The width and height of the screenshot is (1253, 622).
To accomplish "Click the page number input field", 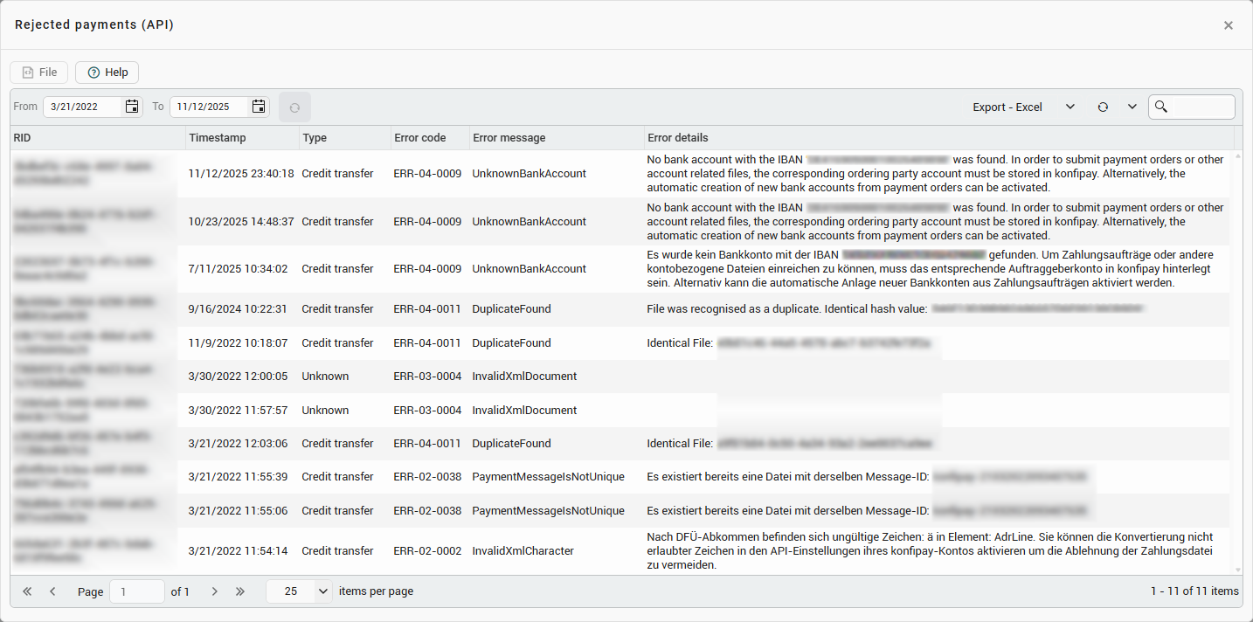I will [136, 591].
